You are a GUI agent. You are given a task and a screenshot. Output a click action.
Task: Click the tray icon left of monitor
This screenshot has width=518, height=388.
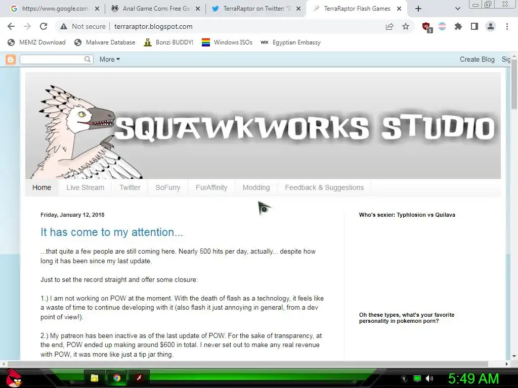tap(404, 379)
